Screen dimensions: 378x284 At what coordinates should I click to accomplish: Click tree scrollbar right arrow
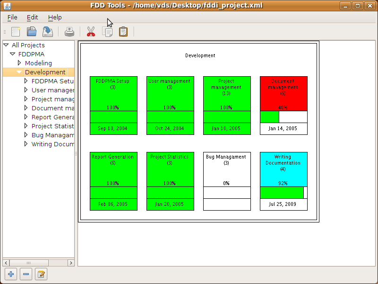(x=71, y=263)
